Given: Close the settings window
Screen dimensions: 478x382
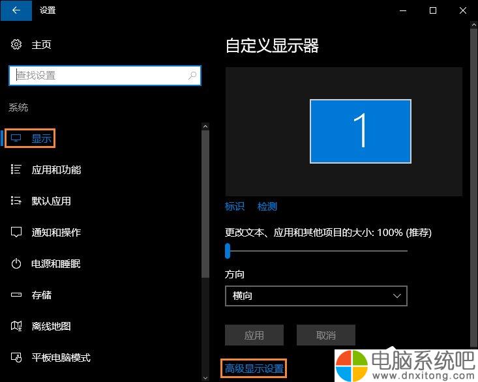Looking at the screenshot, I should [463, 10].
